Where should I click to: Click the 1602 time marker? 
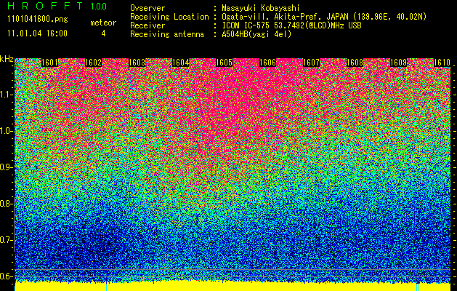[93, 63]
